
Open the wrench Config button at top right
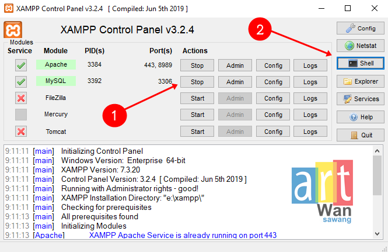pyautogui.click(x=361, y=28)
